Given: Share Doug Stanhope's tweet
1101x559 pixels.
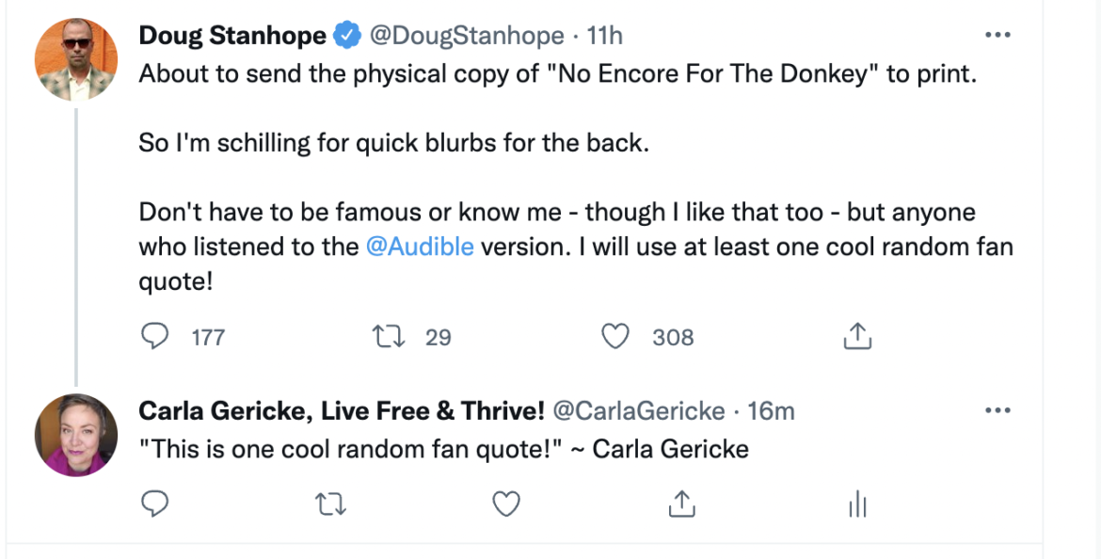Looking at the screenshot, I should (855, 336).
